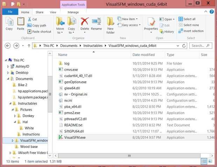Switch to large icons view in status bar
Screen dimensions: 217x167
(x=210, y=161)
